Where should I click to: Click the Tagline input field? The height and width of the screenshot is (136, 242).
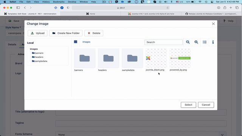pos(141,124)
